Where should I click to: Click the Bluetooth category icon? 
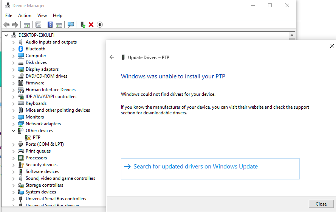tap(21, 49)
